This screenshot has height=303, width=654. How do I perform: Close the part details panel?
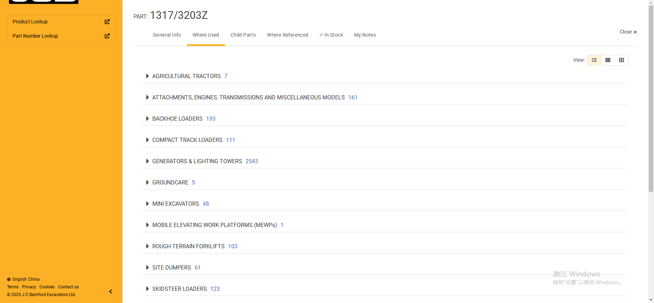click(628, 32)
